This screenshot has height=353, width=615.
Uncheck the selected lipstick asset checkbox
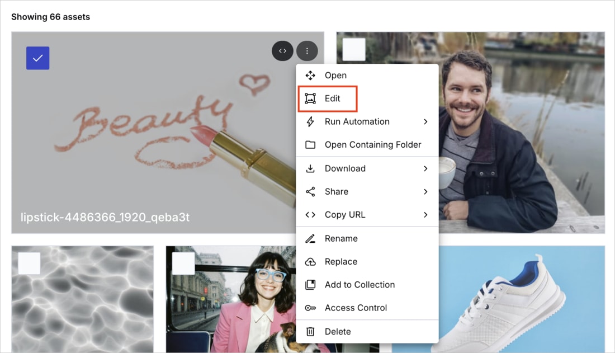[x=38, y=58]
